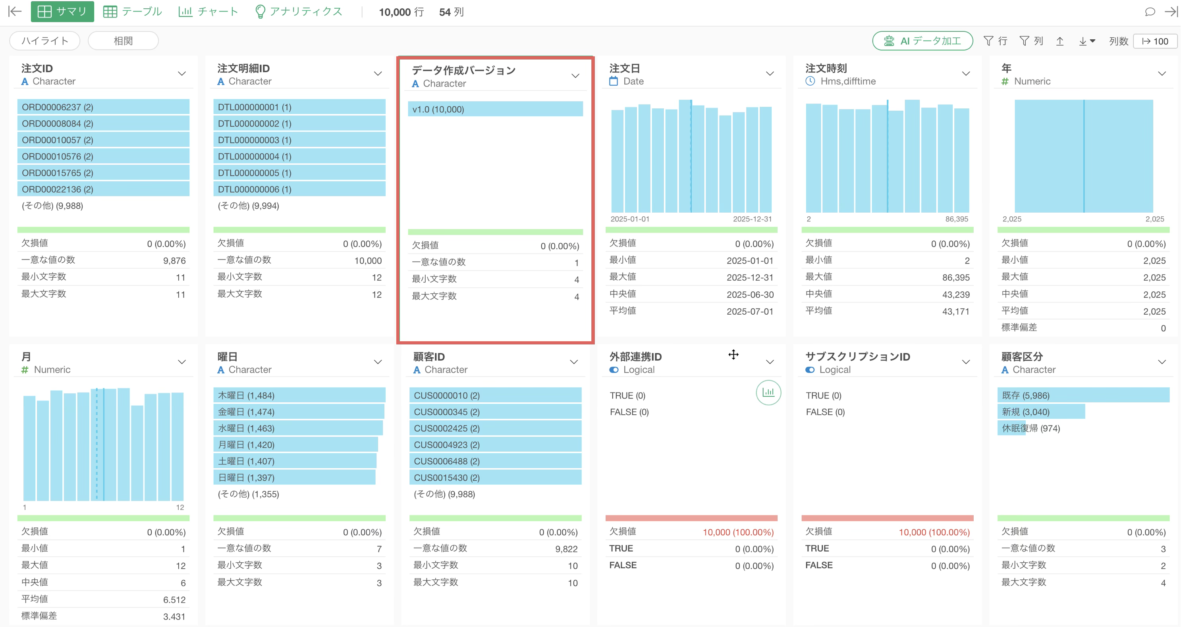Click the Logical toggle icon under 外部連携ID

pyautogui.click(x=614, y=369)
